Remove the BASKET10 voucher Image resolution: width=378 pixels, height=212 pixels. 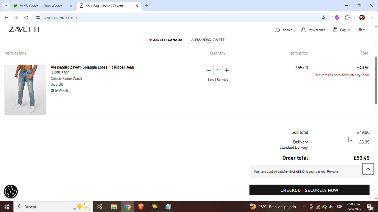pos(333,172)
